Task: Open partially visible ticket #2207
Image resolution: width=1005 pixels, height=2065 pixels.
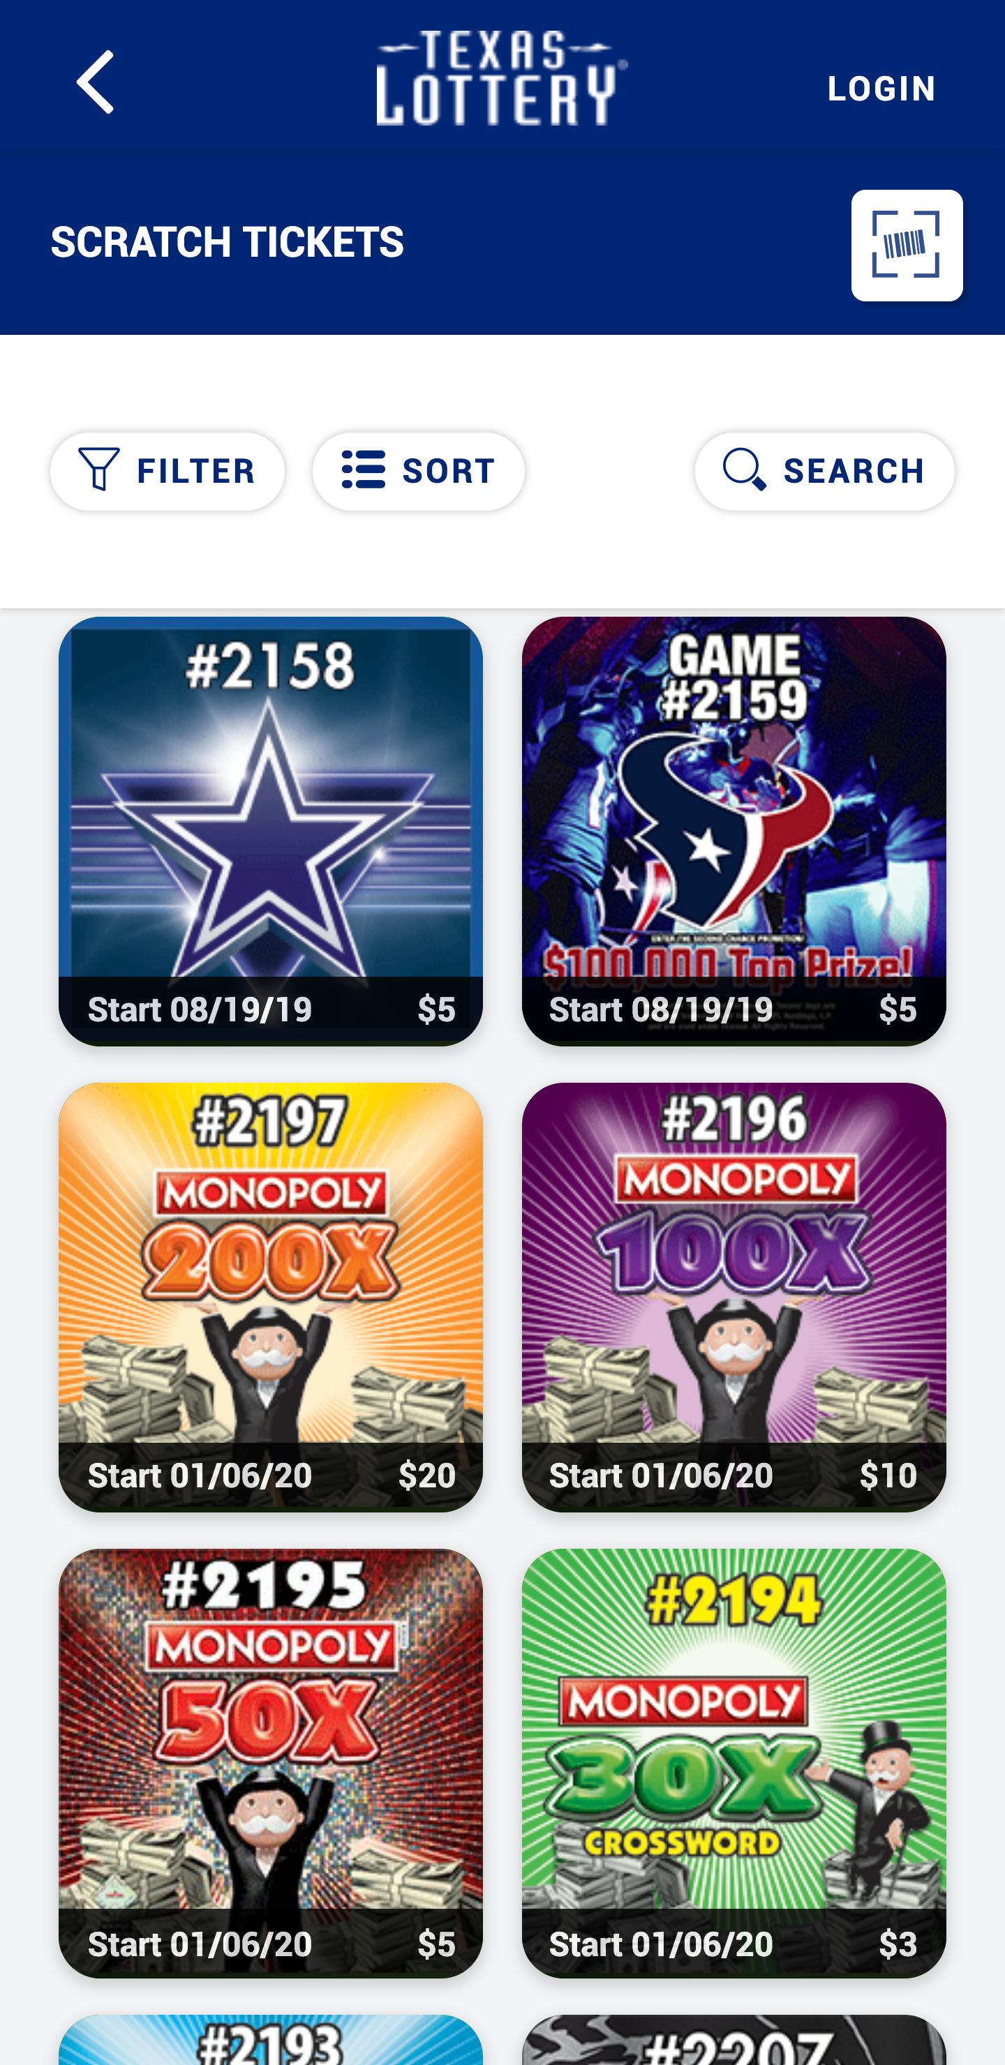Action: [734, 2040]
